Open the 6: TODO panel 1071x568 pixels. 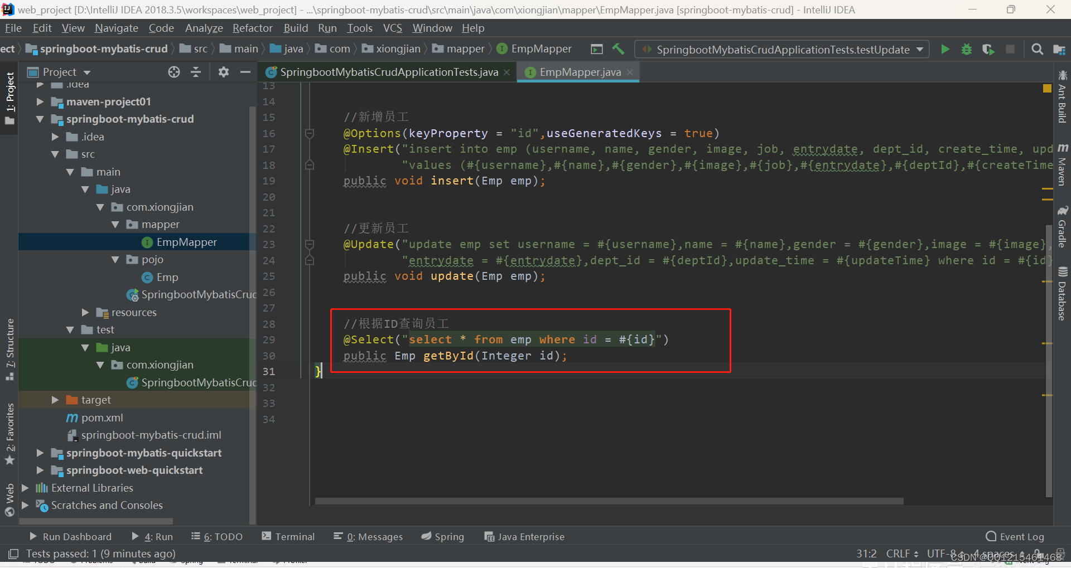pyautogui.click(x=217, y=536)
